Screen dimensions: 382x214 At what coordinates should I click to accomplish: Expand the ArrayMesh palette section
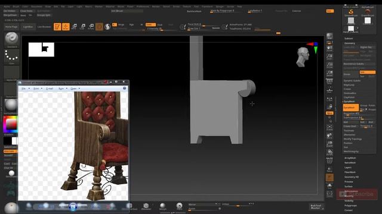[x=350, y=158]
